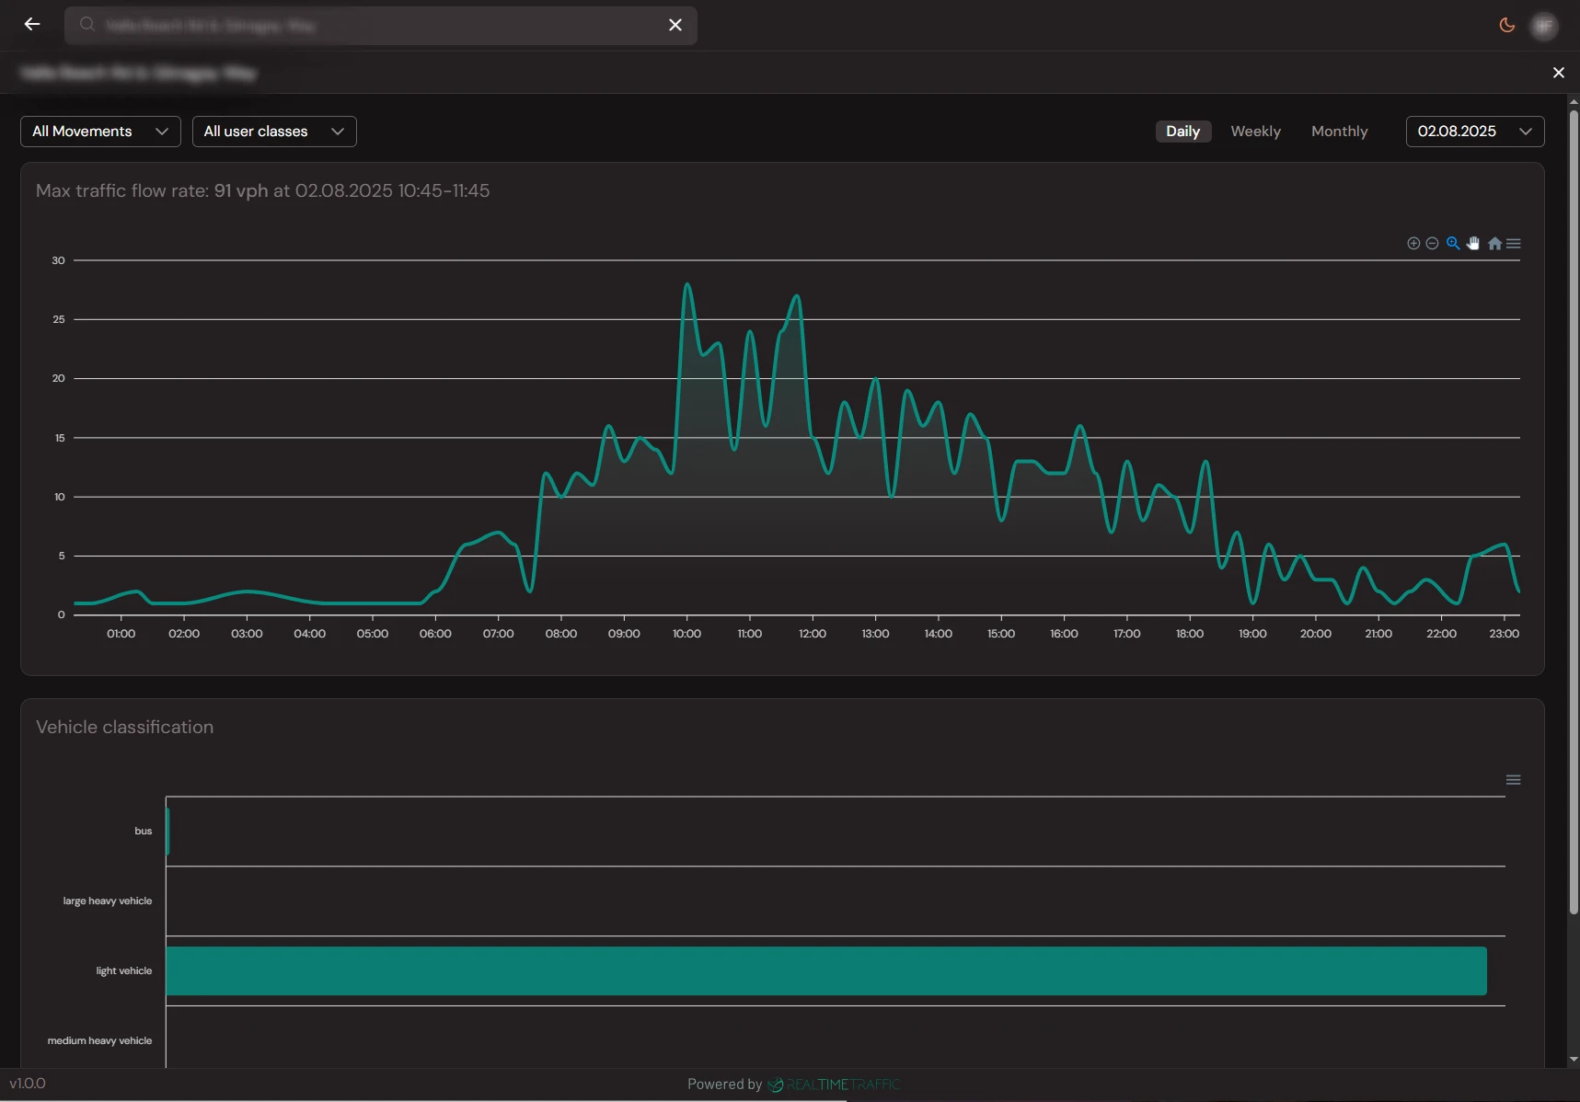
Task: Select the panning hand tool
Action: 1473,244
